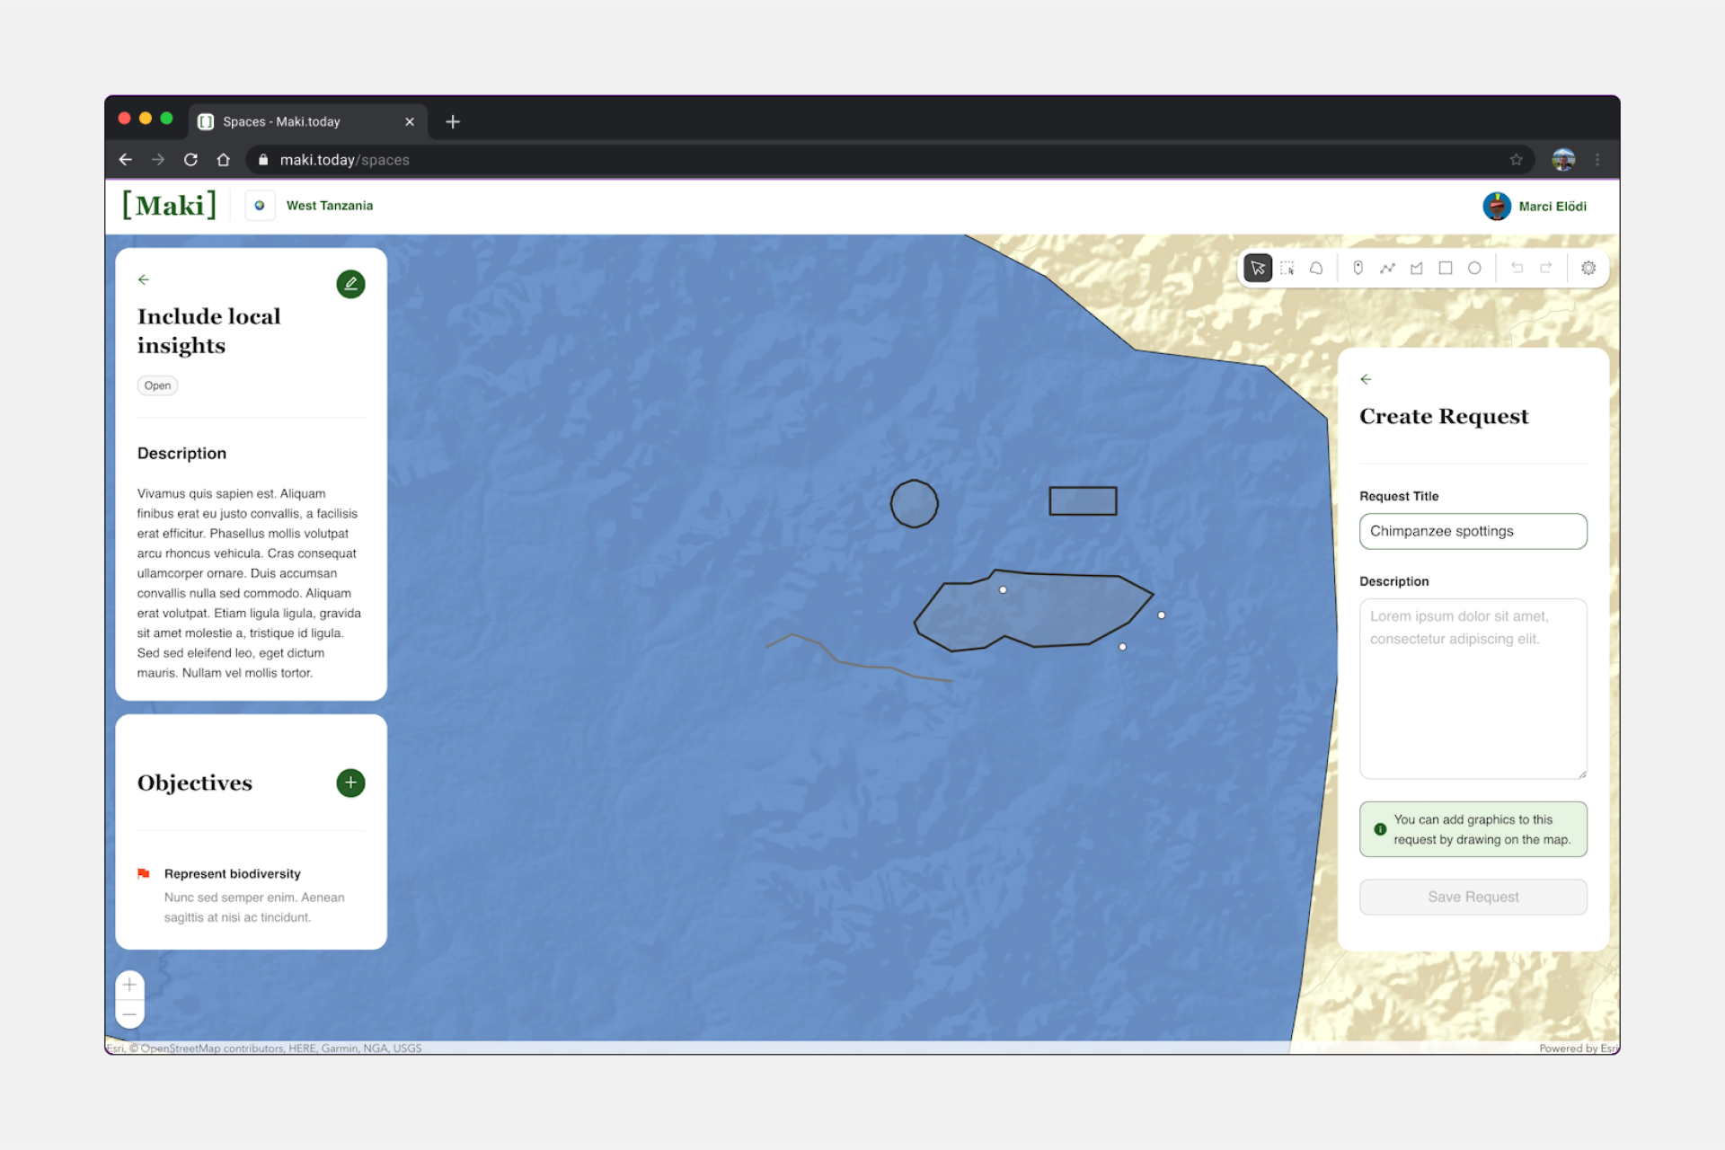
Task: Open the West Tanzania space selector
Action: (x=311, y=206)
